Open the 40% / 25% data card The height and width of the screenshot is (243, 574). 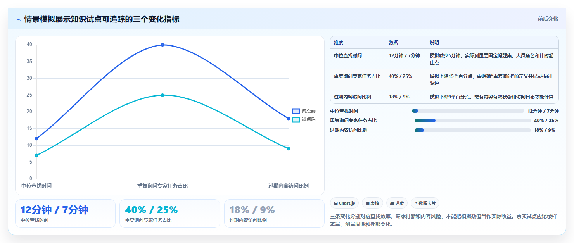pyautogui.click(x=170, y=214)
